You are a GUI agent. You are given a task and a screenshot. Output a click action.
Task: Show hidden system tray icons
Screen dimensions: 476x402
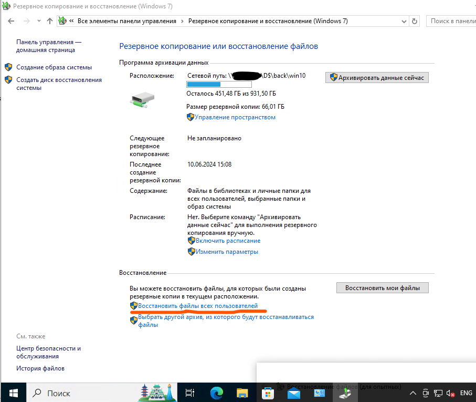click(x=413, y=393)
